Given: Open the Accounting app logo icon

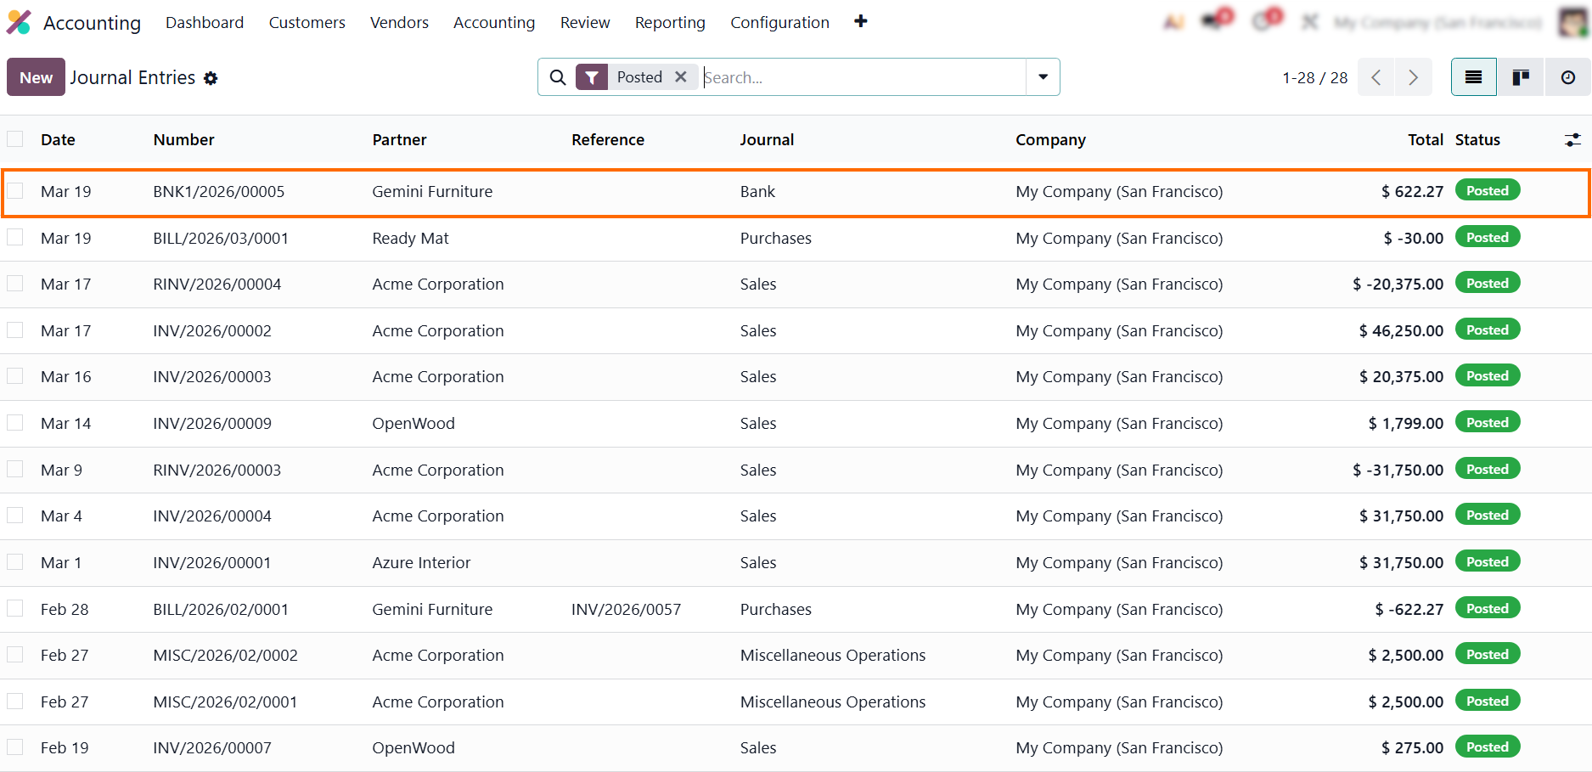Looking at the screenshot, I should click(19, 22).
